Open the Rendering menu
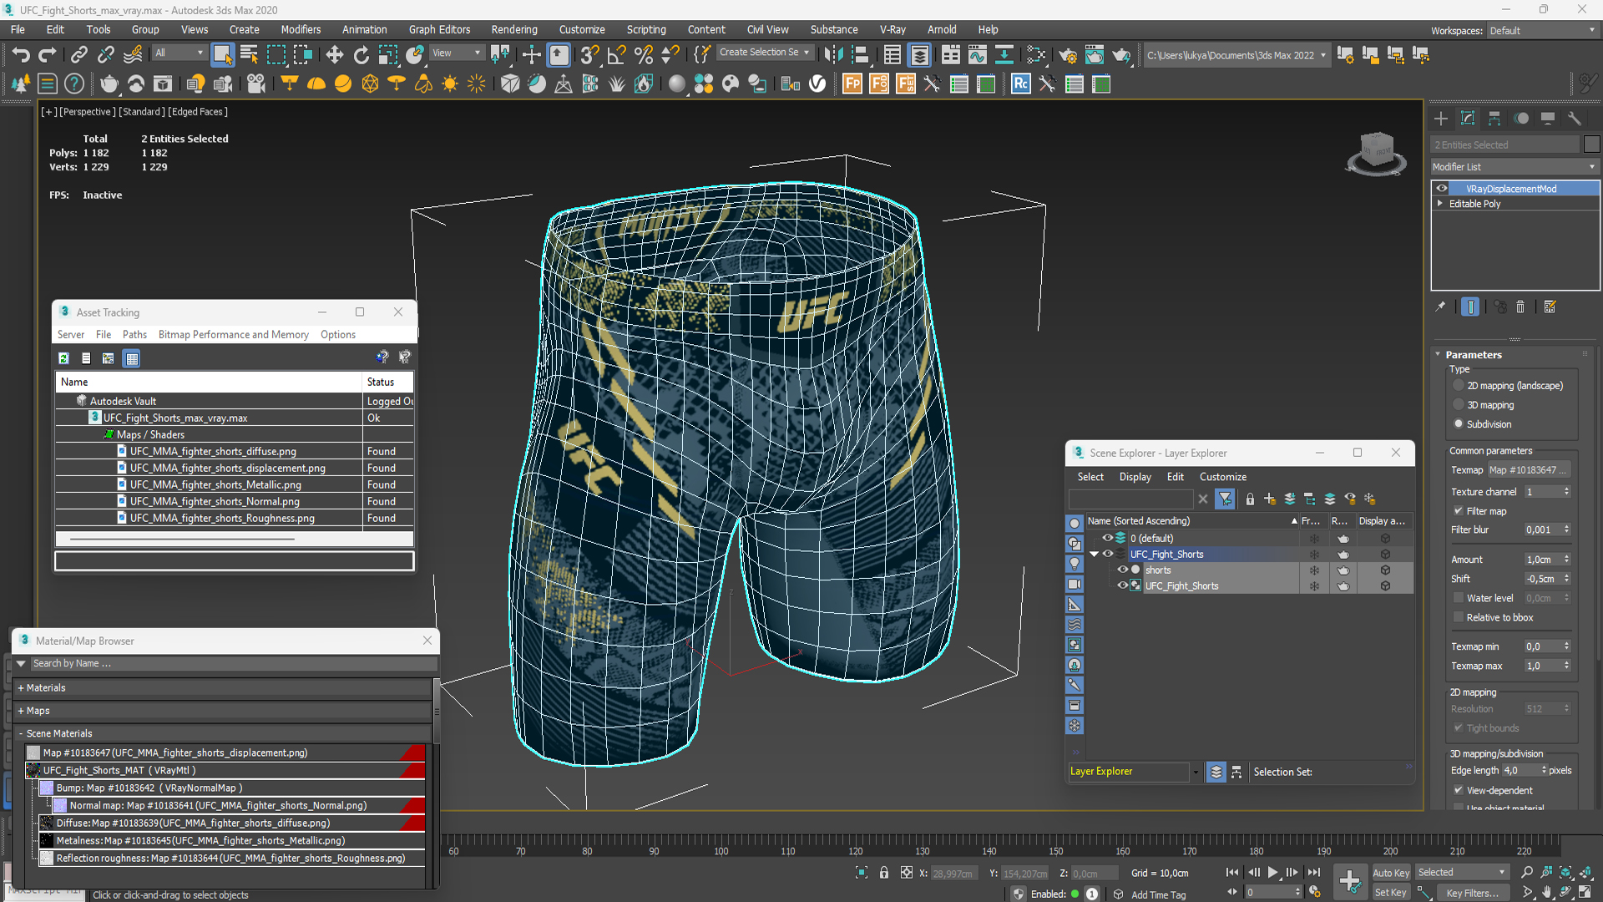 click(x=514, y=29)
